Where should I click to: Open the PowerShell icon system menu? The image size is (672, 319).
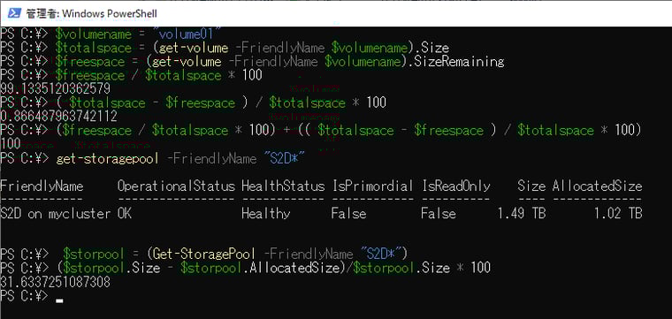(14, 13)
